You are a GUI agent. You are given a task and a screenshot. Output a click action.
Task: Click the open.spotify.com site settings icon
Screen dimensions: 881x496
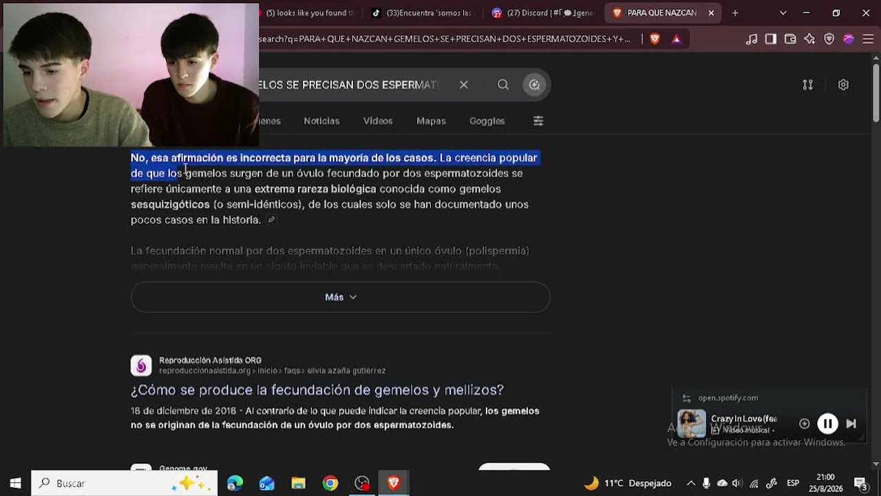coord(686,398)
